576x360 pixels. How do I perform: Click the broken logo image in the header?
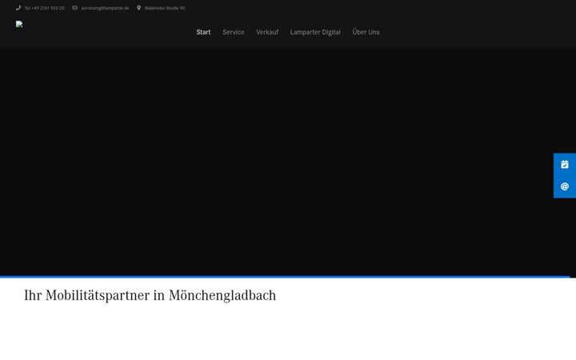19,24
